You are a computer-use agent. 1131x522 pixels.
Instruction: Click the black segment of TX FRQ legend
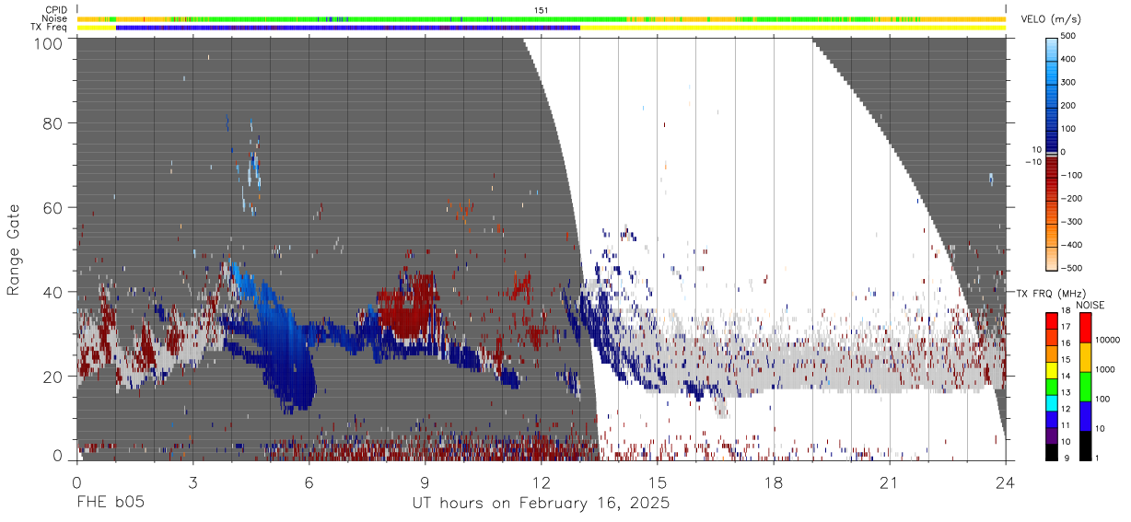tap(1051, 450)
